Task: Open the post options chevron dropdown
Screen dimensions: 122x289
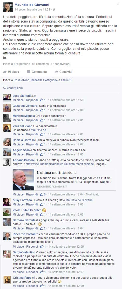Action: (118, 4)
